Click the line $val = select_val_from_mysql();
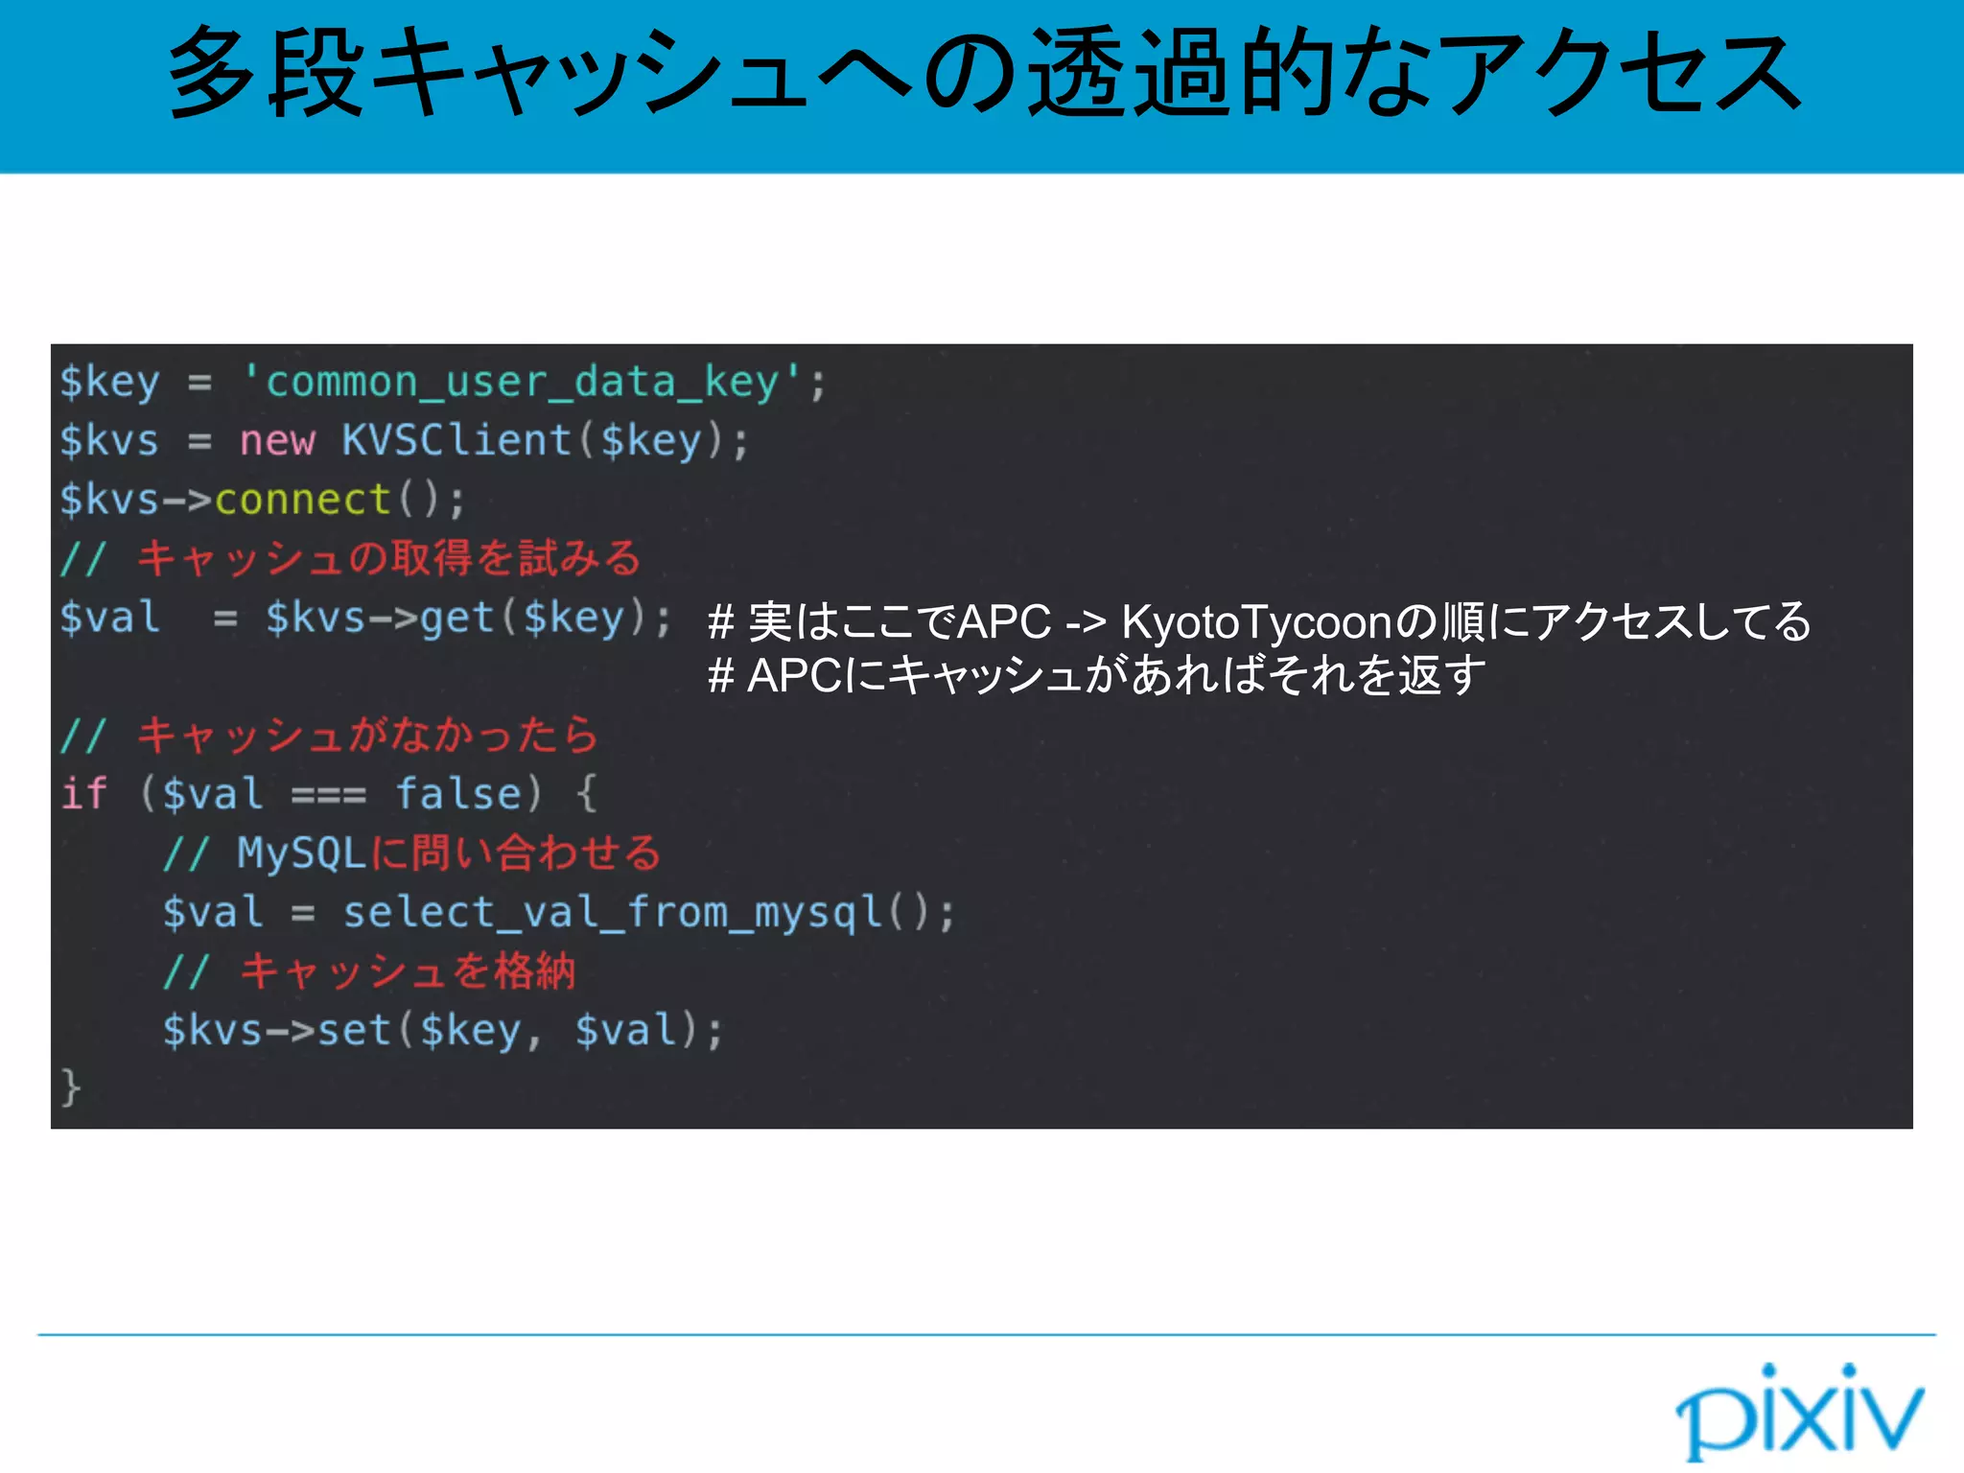The image size is (1964, 1473). [x=559, y=912]
